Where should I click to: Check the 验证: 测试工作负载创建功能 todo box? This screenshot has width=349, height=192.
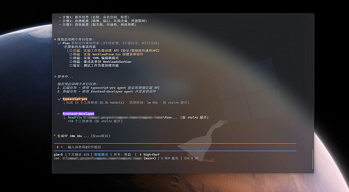pos(71,66)
